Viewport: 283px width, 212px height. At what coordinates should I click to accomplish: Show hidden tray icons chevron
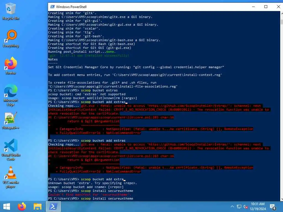point(232,206)
